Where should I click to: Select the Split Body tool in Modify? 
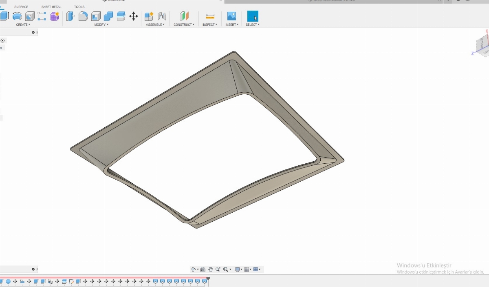pyautogui.click(x=121, y=16)
